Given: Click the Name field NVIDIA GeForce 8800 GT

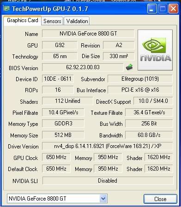Looking at the screenshot, I should pos(88,34).
